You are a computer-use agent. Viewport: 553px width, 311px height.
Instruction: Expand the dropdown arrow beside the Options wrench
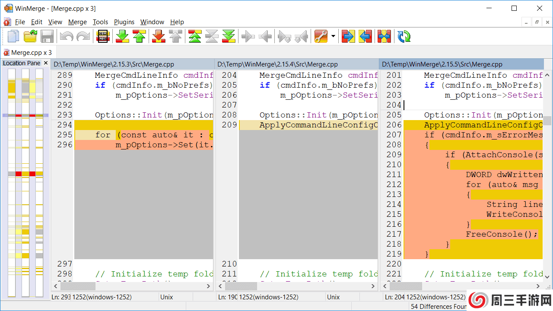coord(333,37)
